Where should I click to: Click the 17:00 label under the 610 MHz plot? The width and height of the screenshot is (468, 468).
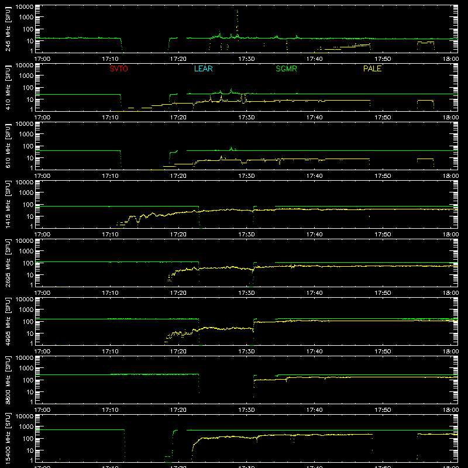click(x=42, y=176)
